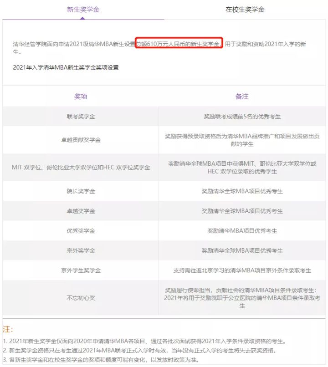Switch to the 新生奖学金 tab
This screenshot has height=367, width=328.
click(x=83, y=10)
